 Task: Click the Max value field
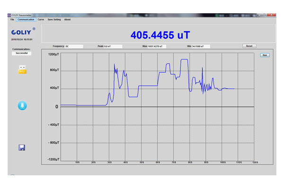click(x=158, y=46)
